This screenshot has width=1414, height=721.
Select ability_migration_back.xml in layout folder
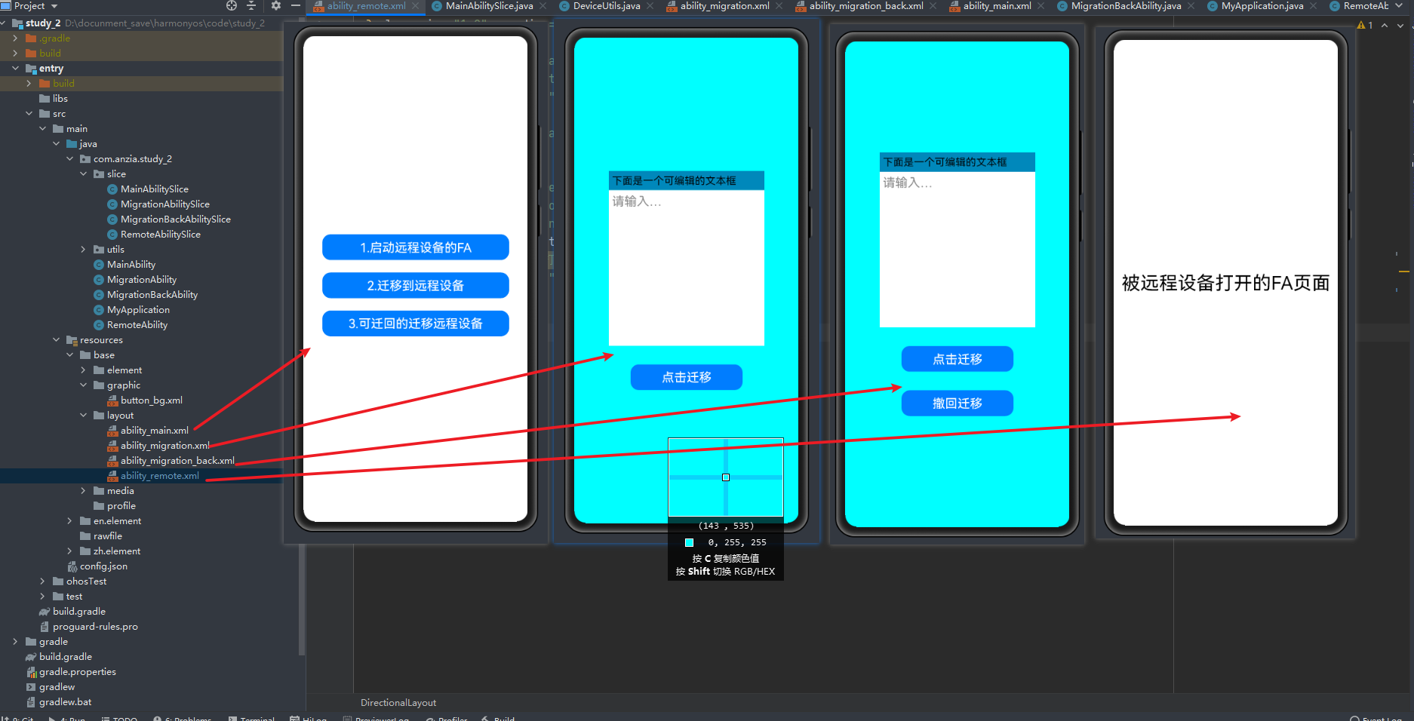click(x=177, y=461)
